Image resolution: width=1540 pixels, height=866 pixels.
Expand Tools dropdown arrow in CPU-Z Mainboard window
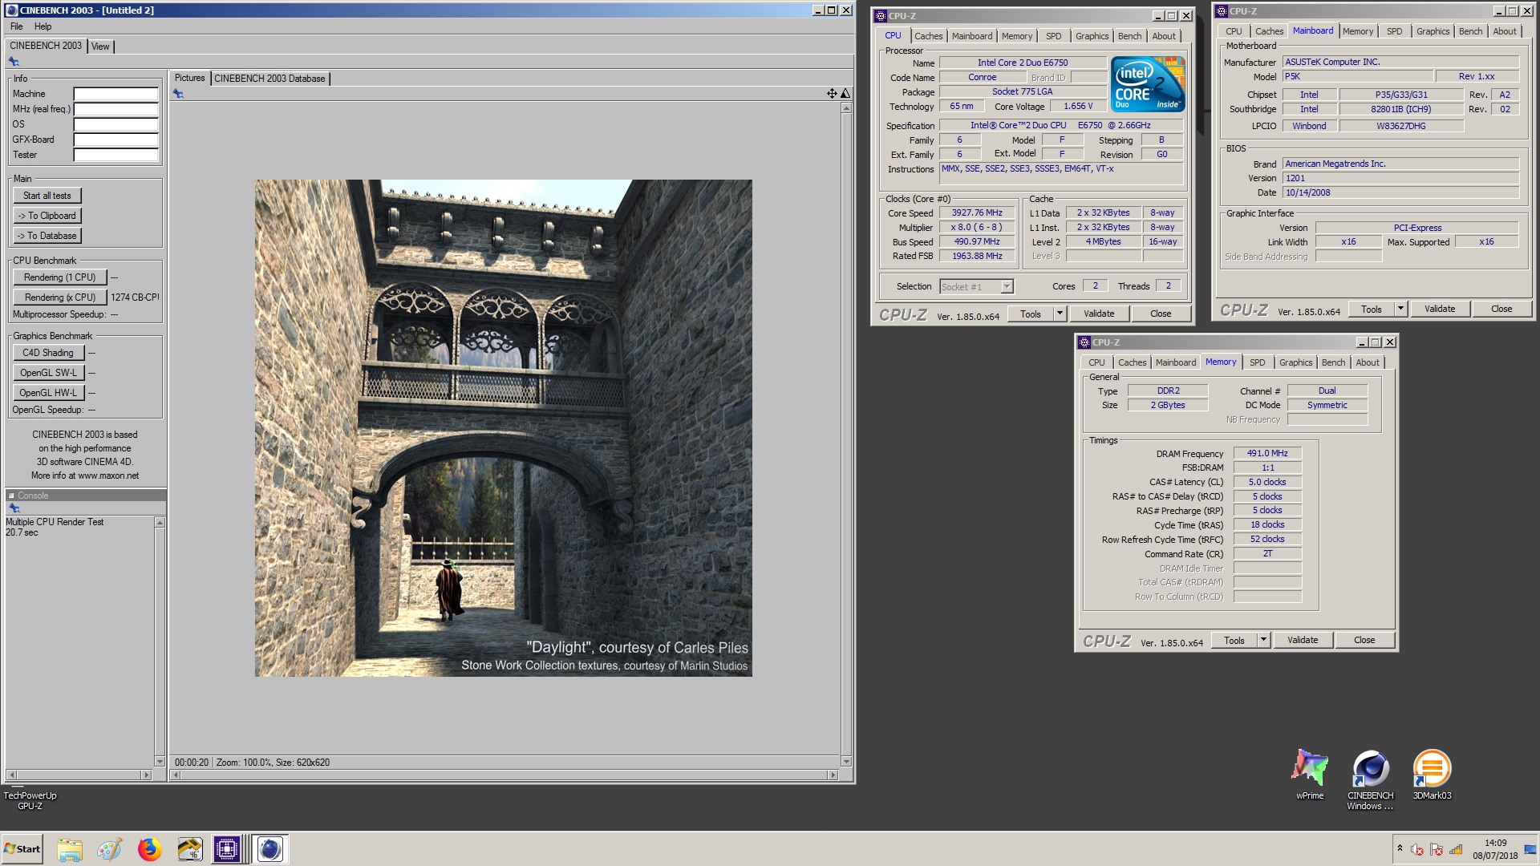[x=1400, y=309]
